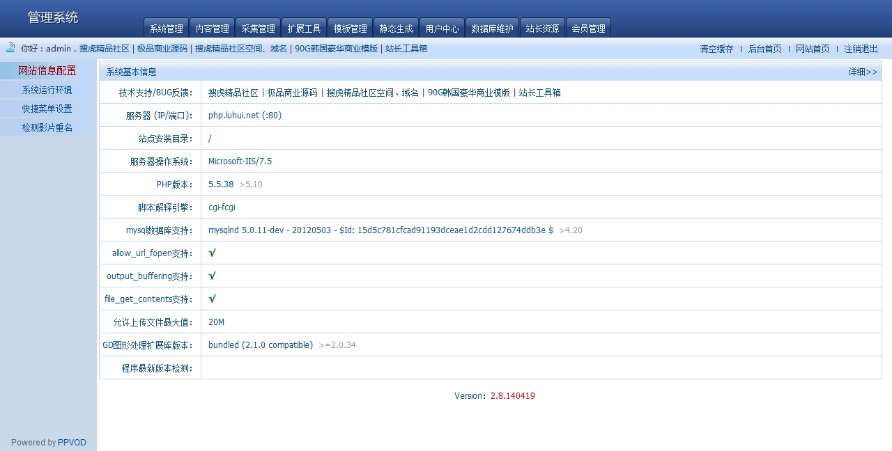Open the 数据库维护 menu
The image size is (892, 451).
[x=492, y=29]
